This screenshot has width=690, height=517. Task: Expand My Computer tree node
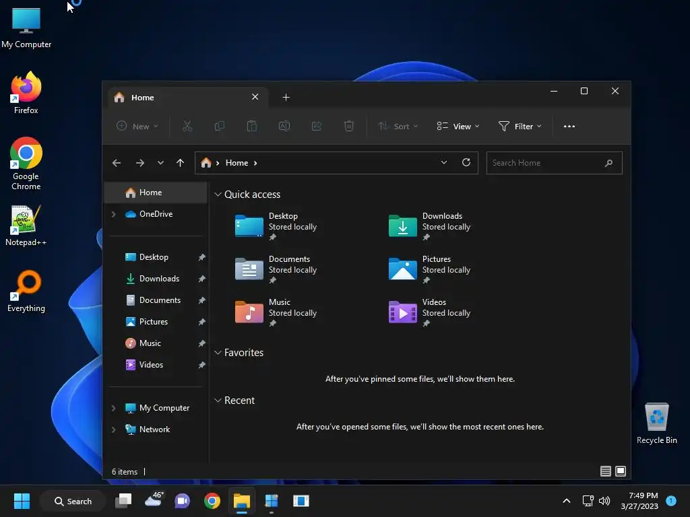point(113,408)
